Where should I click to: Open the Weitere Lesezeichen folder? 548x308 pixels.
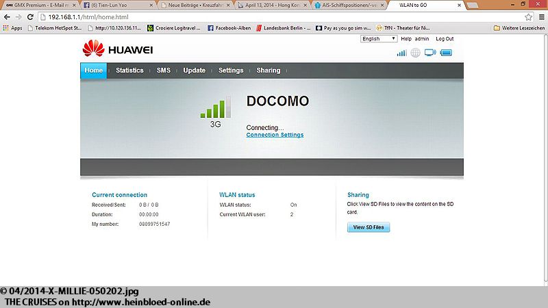coord(519,28)
